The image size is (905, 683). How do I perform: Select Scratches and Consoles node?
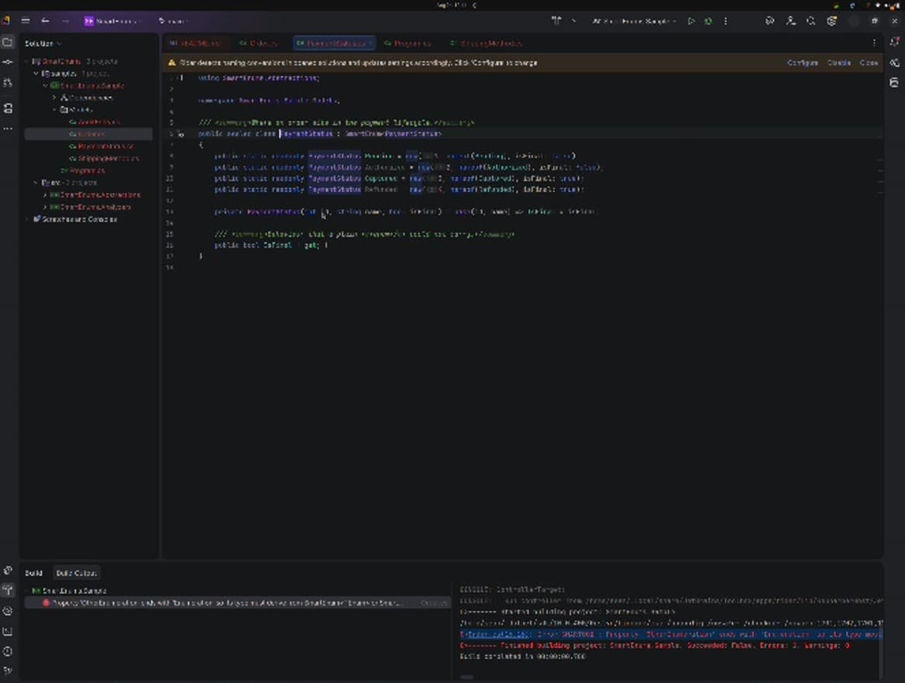75,219
